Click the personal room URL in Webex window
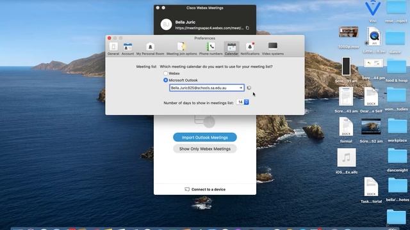 click(209, 28)
